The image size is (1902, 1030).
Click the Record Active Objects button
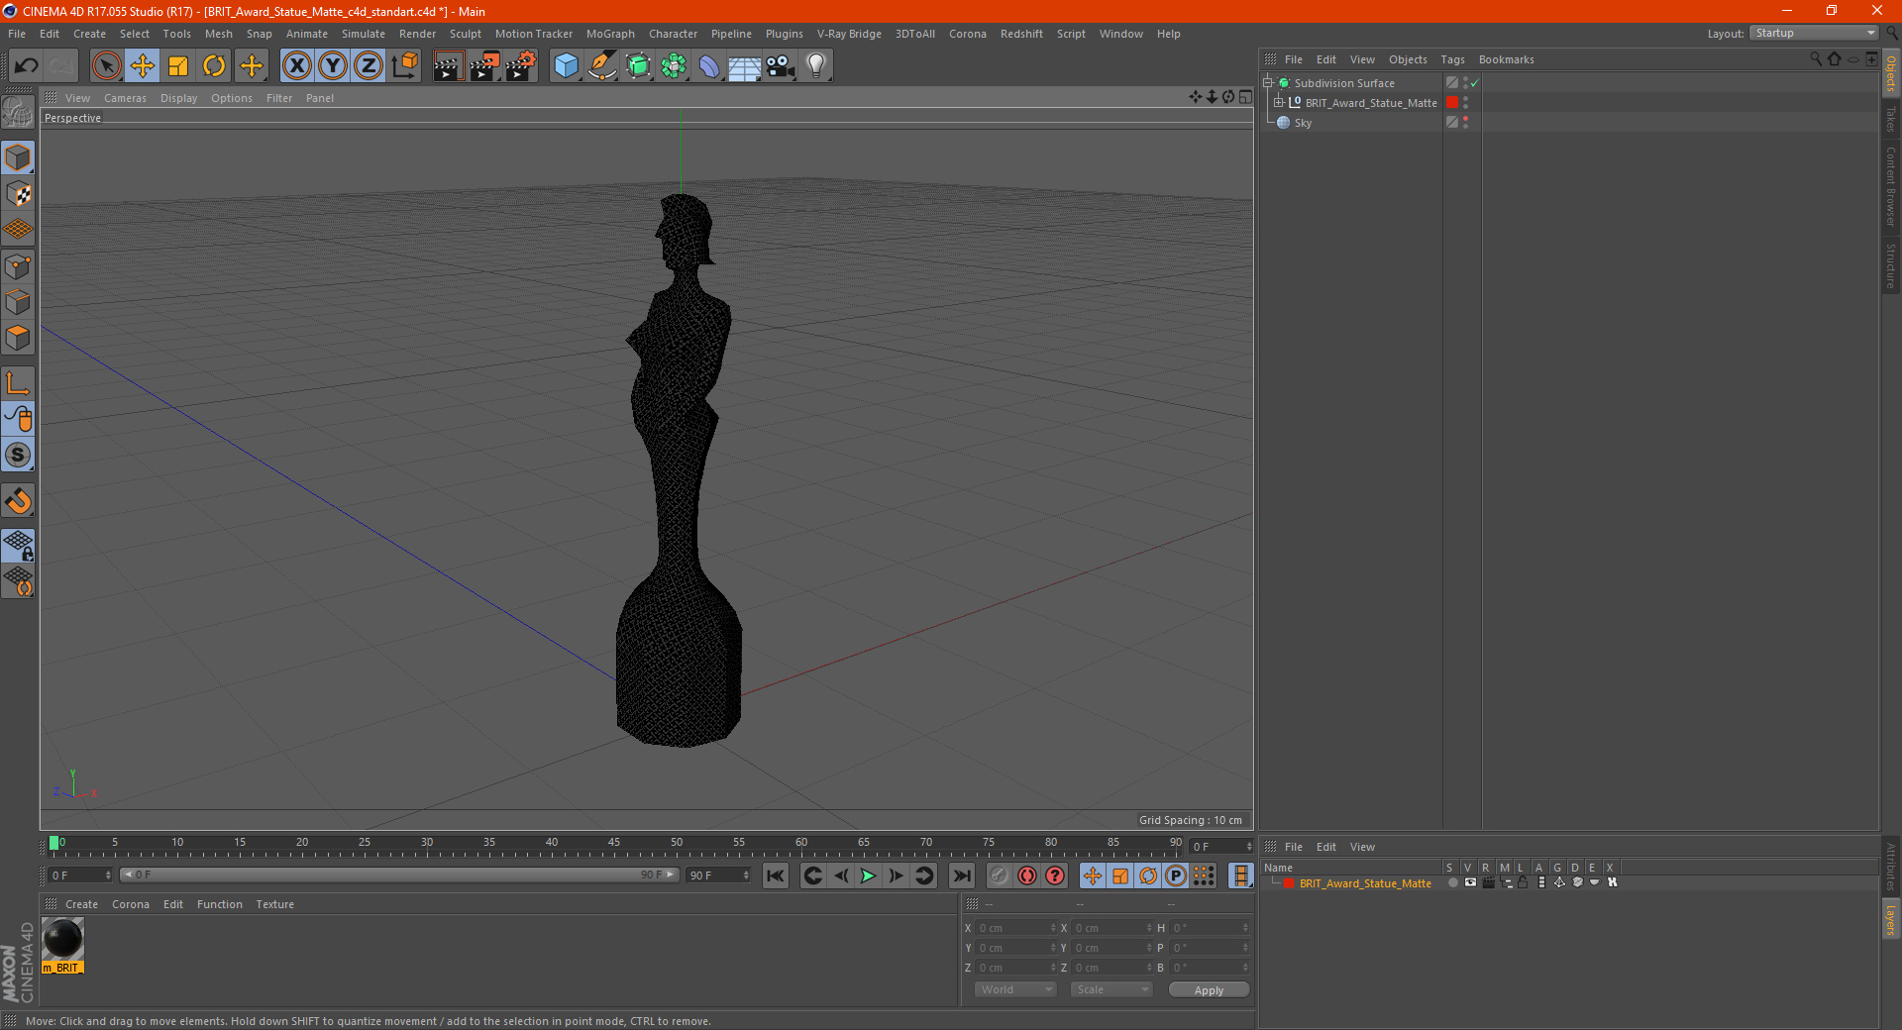coord(1000,875)
